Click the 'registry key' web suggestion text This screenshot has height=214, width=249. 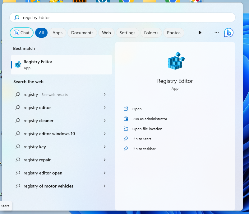(x=35, y=147)
